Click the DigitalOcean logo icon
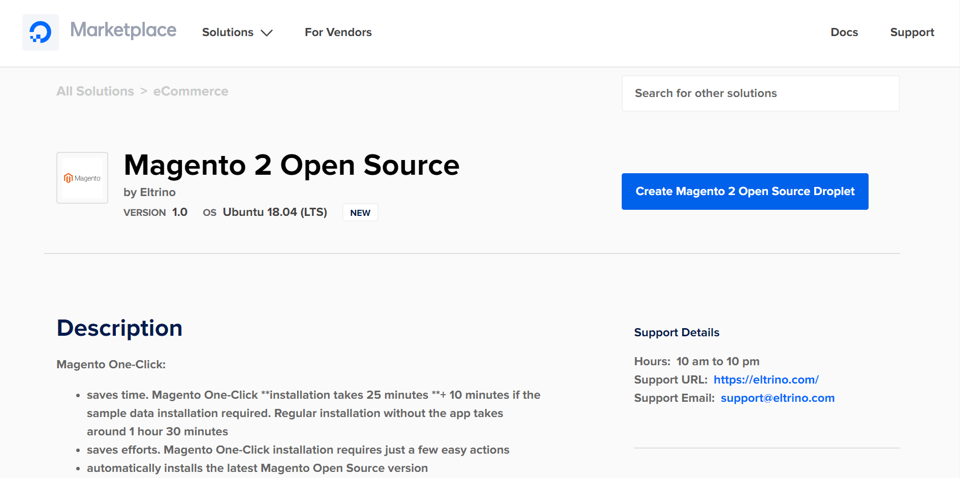960x478 pixels. tap(41, 33)
